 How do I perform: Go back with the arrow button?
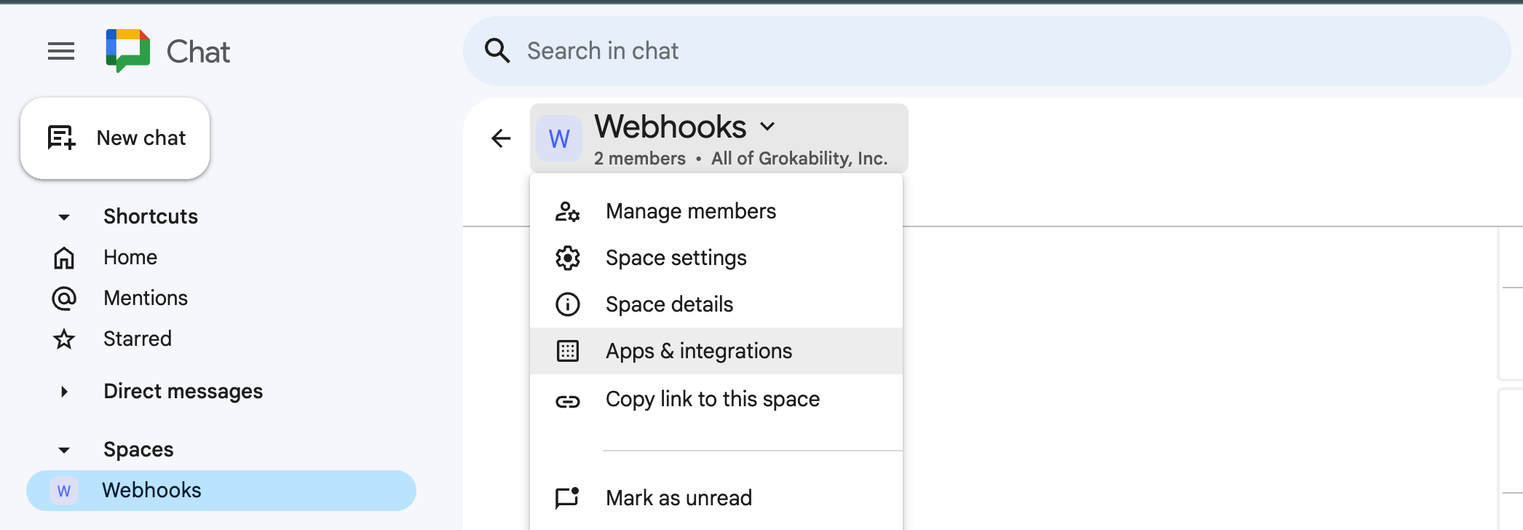click(501, 138)
